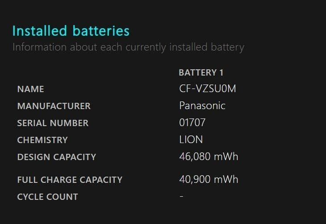Select the cycle count dash value

pyautogui.click(x=181, y=197)
